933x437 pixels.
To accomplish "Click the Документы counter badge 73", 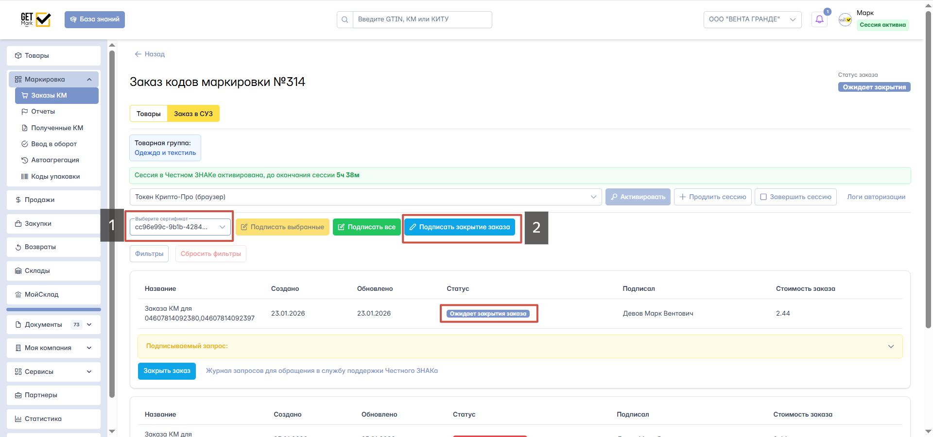I will click(76, 325).
